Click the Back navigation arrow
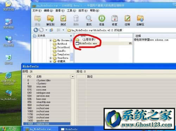The image size is (176, 131). click(36, 30)
